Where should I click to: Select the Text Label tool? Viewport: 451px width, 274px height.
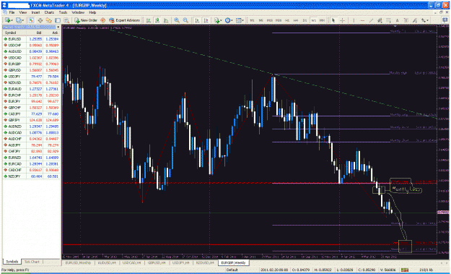[406, 20]
